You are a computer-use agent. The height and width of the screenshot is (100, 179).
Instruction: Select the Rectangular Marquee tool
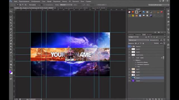pyautogui.click(x=11, y=14)
